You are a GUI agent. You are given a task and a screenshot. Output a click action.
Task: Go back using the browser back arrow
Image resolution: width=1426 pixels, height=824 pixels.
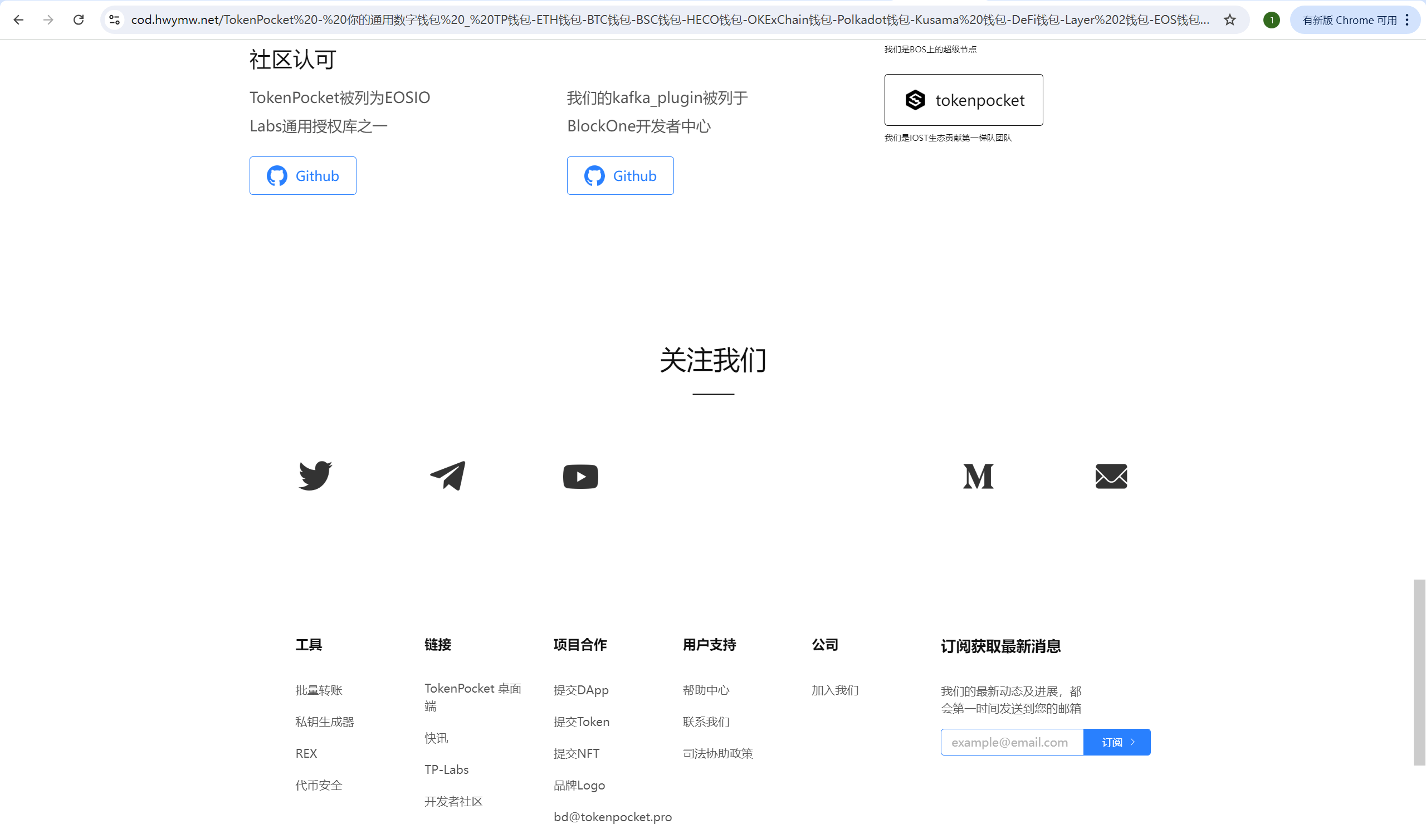click(x=19, y=19)
